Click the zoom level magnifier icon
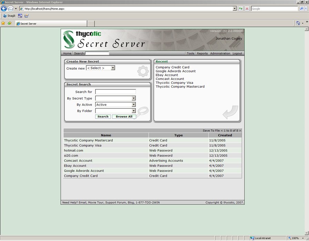Viewport: 309px width, 241px height. (290, 238)
